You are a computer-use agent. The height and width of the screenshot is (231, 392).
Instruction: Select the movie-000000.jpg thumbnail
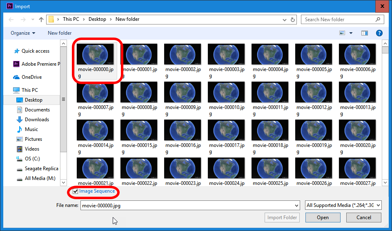pos(95,55)
